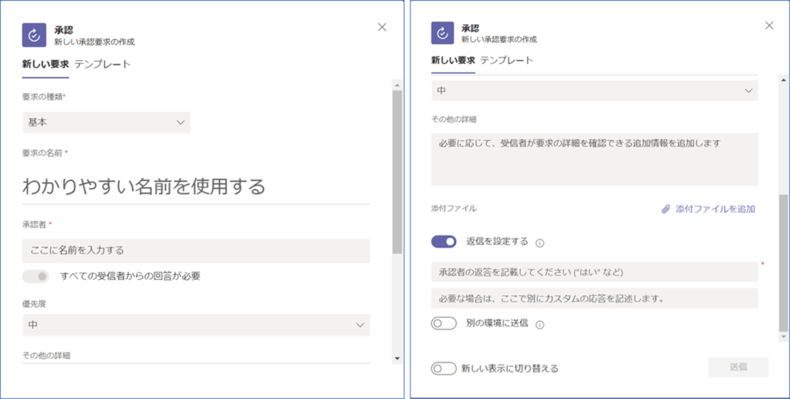
Task: Switch to テンプレート tab in left dialog
Action: coord(103,64)
